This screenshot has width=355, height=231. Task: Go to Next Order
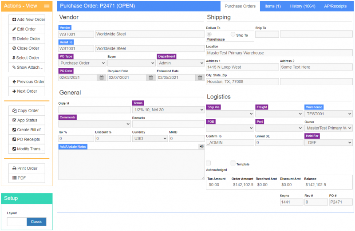[x=27, y=91]
